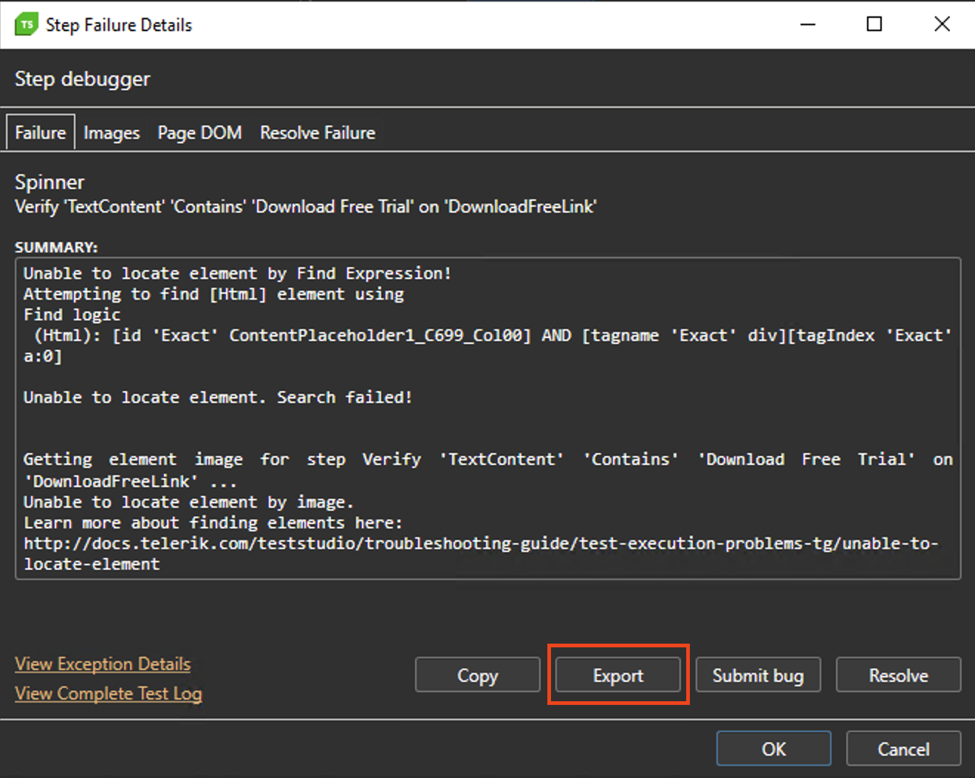Click the 'Unable to locate element. Search failed!' line

click(218, 397)
